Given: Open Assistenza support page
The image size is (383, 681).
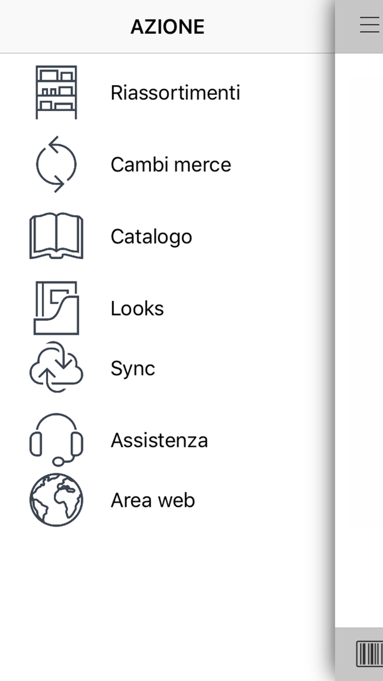Looking at the screenshot, I should coord(159,439).
